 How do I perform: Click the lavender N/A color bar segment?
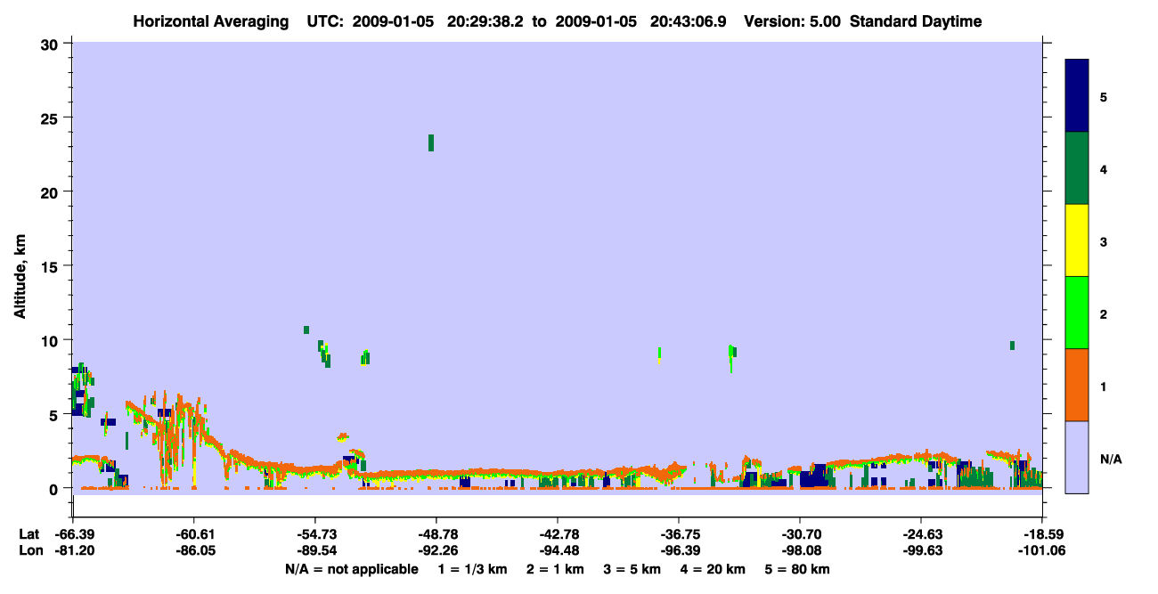click(x=1077, y=457)
